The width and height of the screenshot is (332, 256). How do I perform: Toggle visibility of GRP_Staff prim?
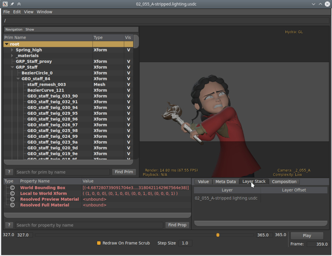pos(128,67)
